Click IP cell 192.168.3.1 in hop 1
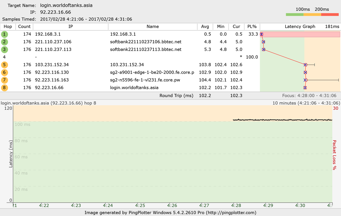 48,34
